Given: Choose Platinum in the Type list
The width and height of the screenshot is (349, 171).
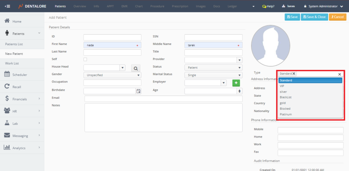Looking at the screenshot, I should pos(286,114).
